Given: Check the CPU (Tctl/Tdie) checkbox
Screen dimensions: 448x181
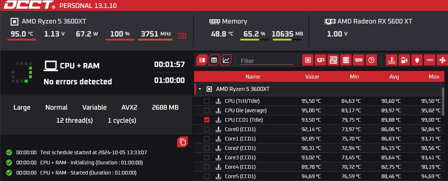Looking at the screenshot, I should pyautogui.click(x=207, y=101).
